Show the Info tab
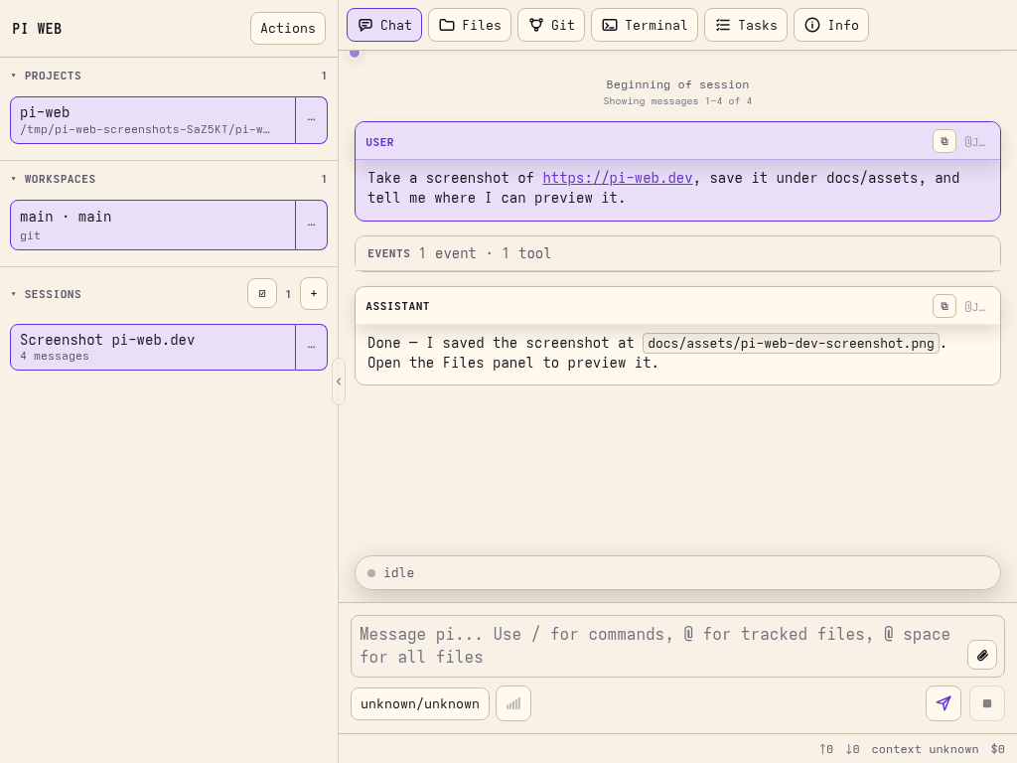Image resolution: width=1017 pixels, height=763 pixels. [831, 25]
